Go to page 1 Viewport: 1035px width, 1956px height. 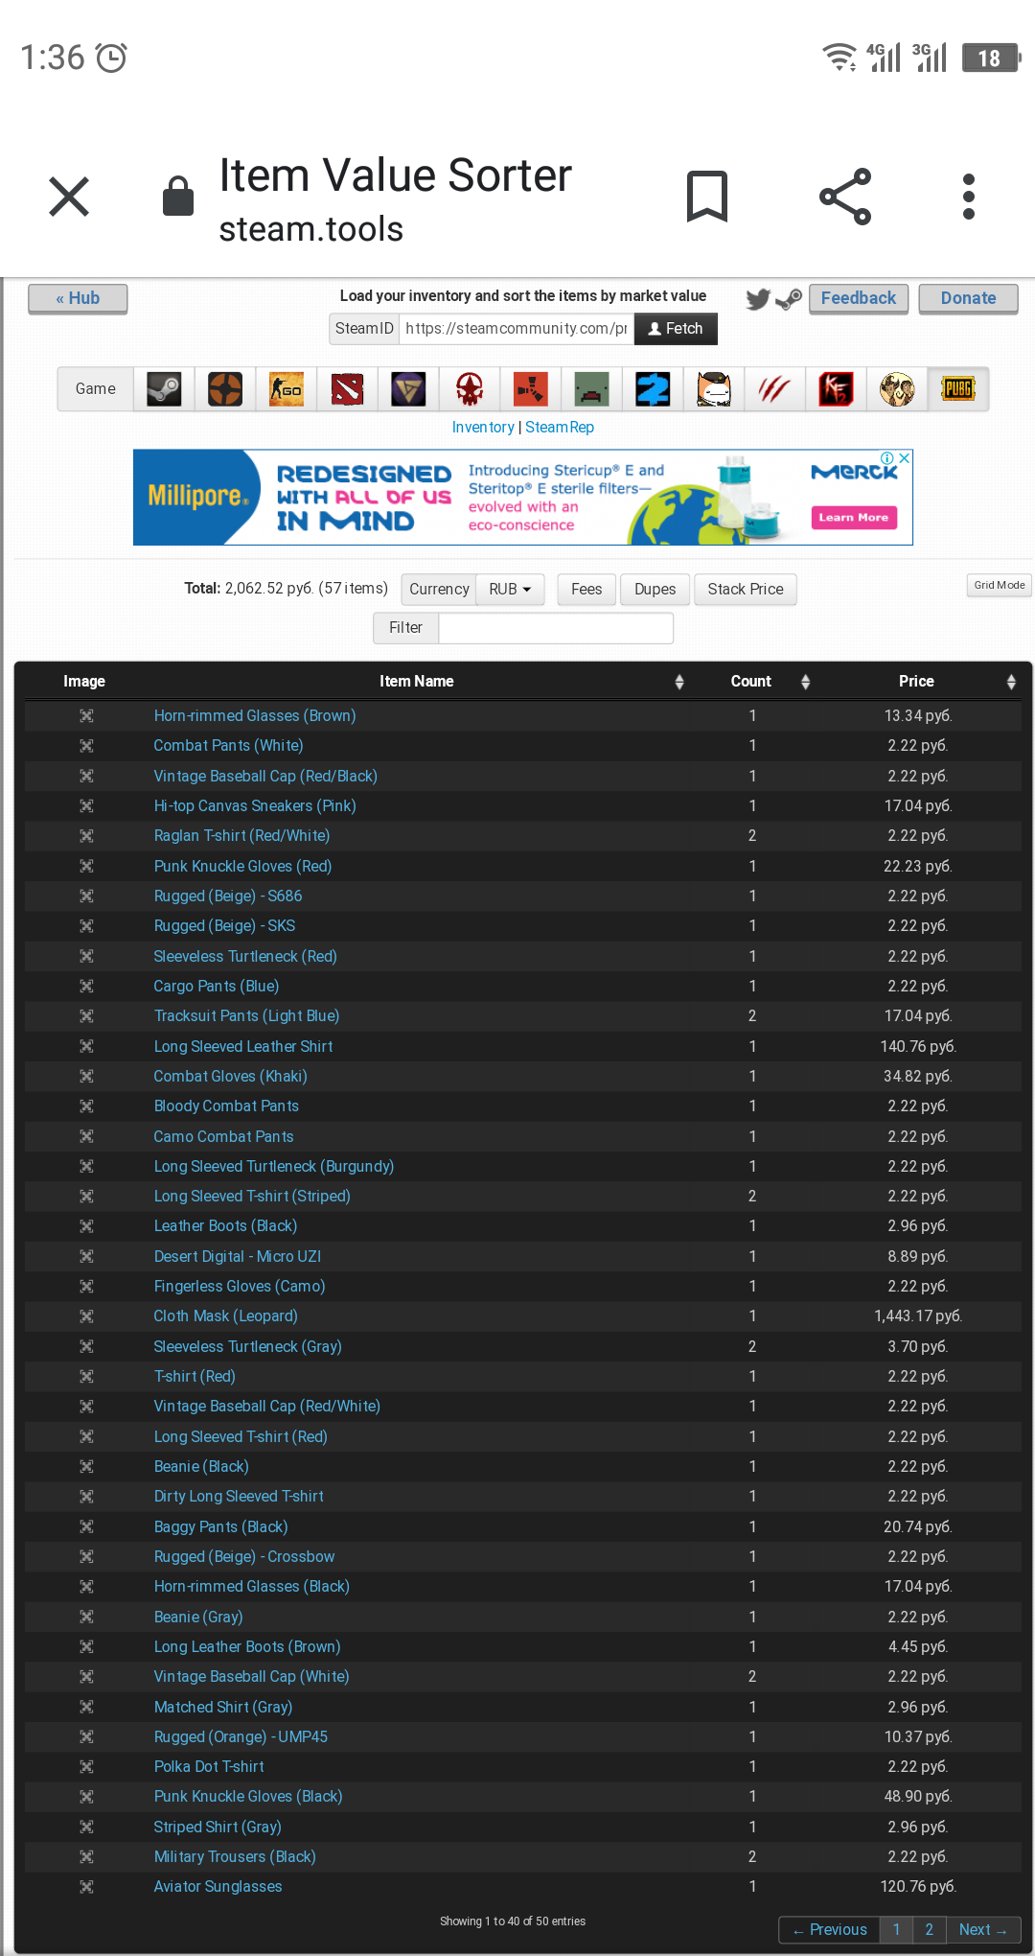click(x=896, y=1929)
